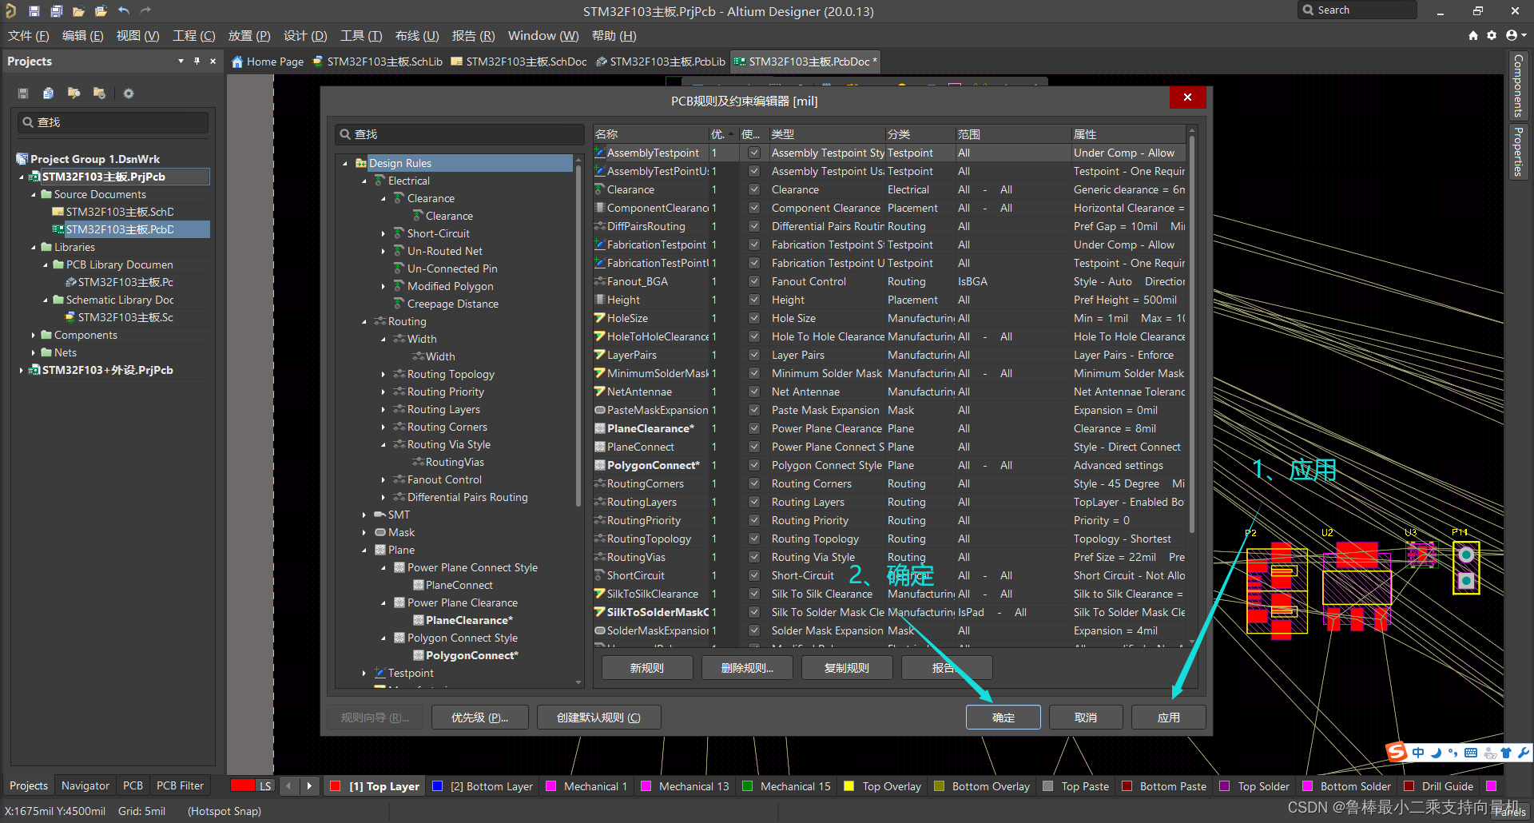
Task: Expand the SMT rules category
Action: [364, 515]
